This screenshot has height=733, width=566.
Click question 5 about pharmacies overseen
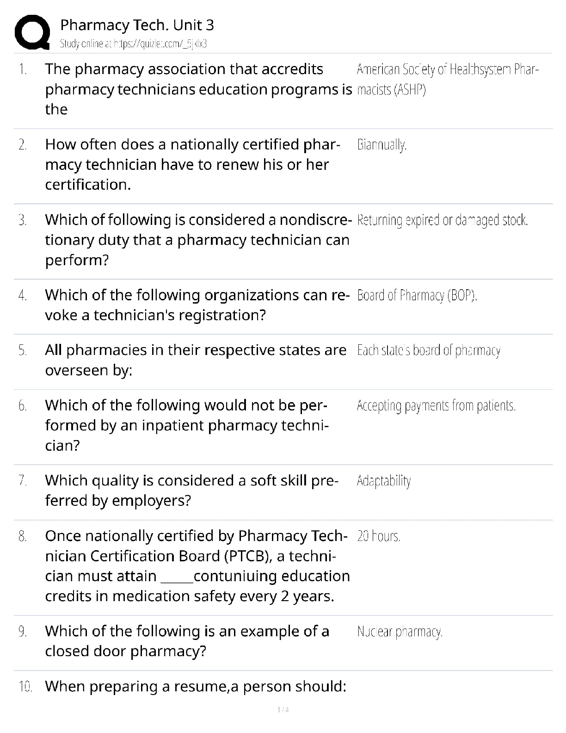(x=196, y=360)
